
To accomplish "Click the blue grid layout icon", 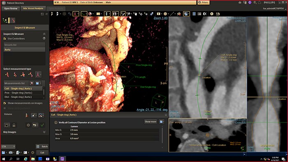I will pos(194,14).
